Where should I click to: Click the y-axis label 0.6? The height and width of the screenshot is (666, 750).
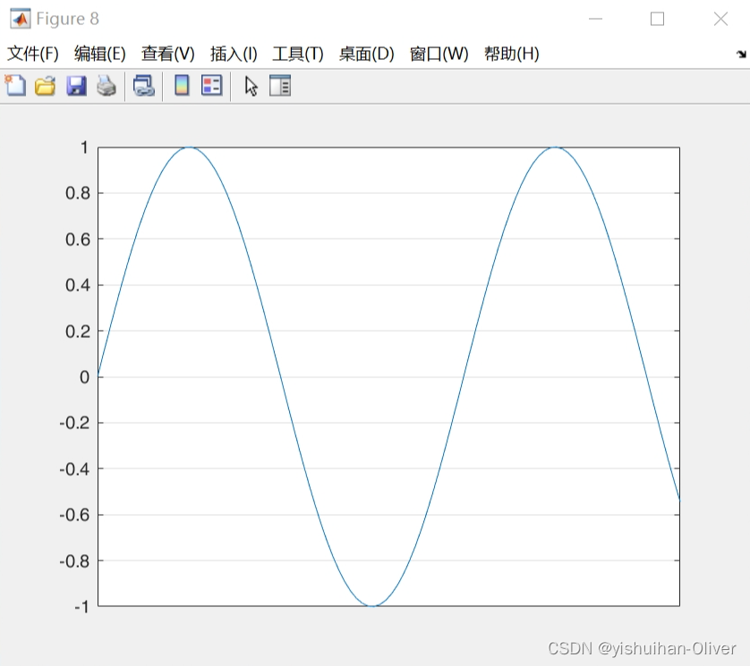[x=78, y=239]
